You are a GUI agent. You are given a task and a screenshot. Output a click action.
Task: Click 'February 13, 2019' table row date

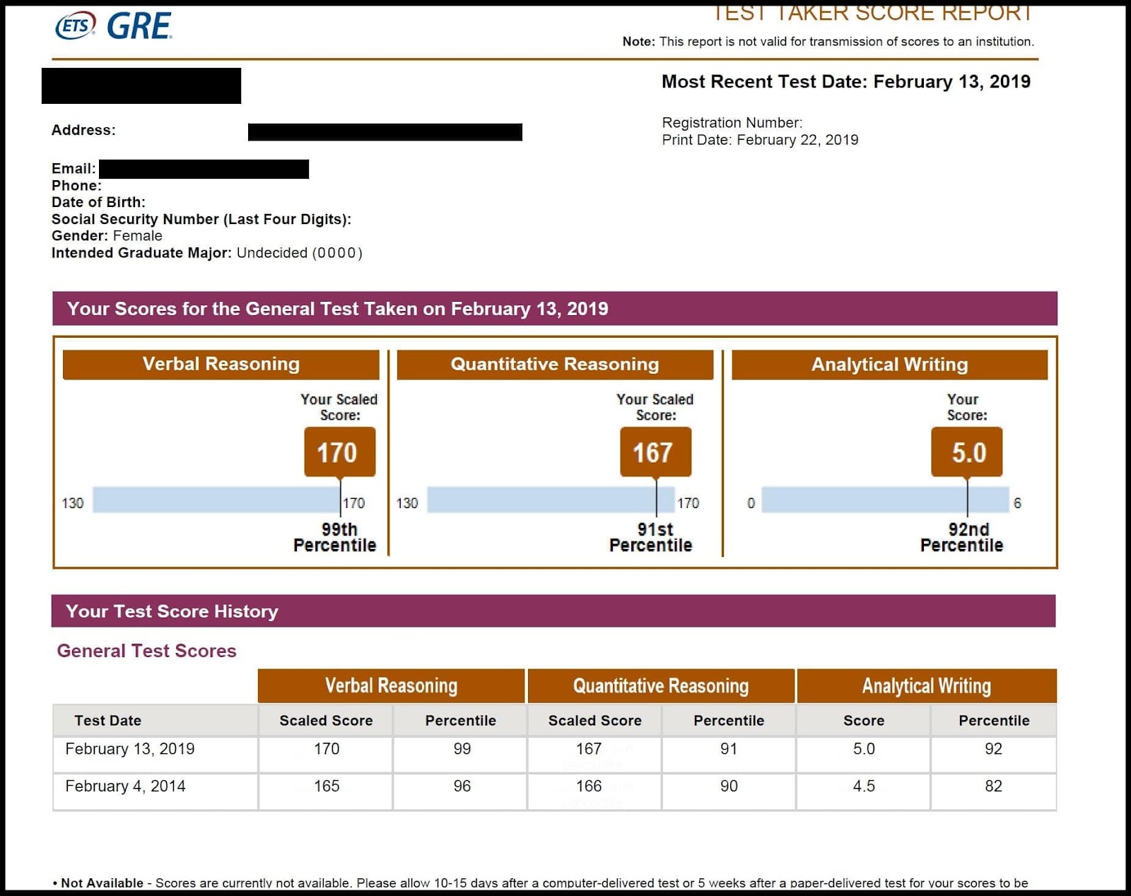[129, 749]
